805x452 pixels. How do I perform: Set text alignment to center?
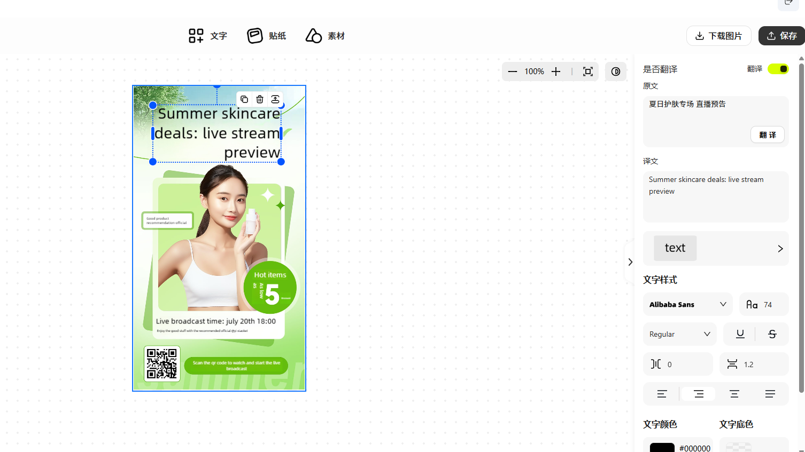pyautogui.click(x=734, y=394)
